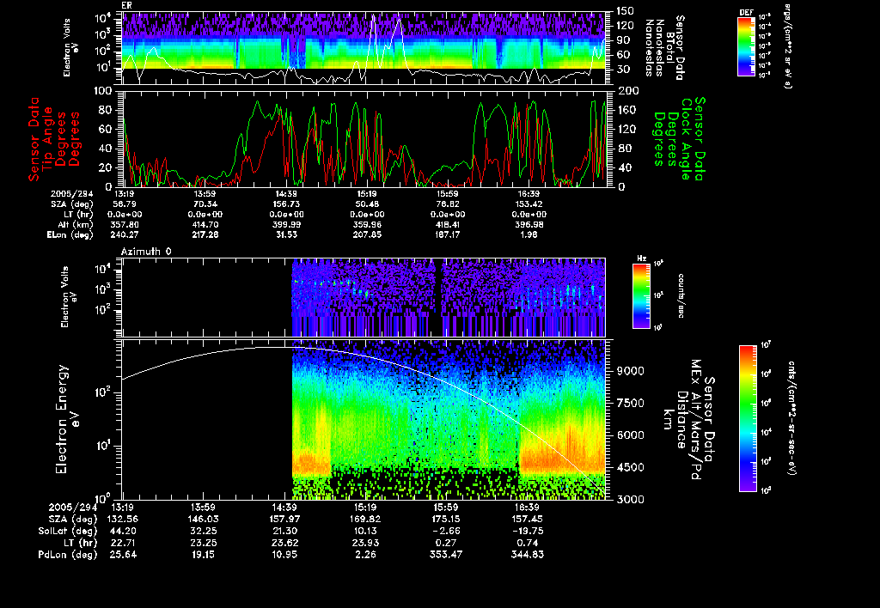This screenshot has width=880, height=608.
Task: Select the SZA value 175.15
Action: tap(446, 519)
